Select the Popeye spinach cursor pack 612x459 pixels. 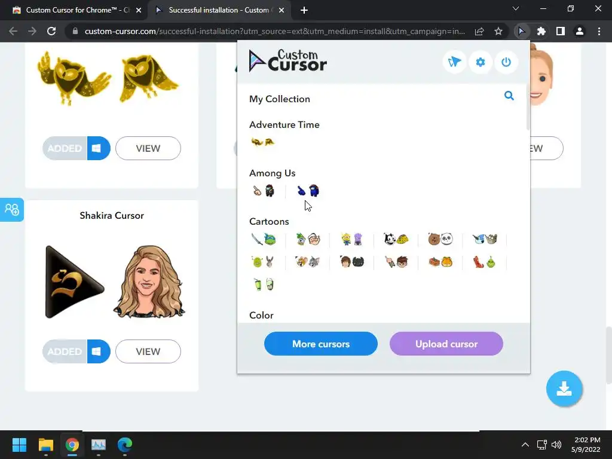[x=308, y=239]
